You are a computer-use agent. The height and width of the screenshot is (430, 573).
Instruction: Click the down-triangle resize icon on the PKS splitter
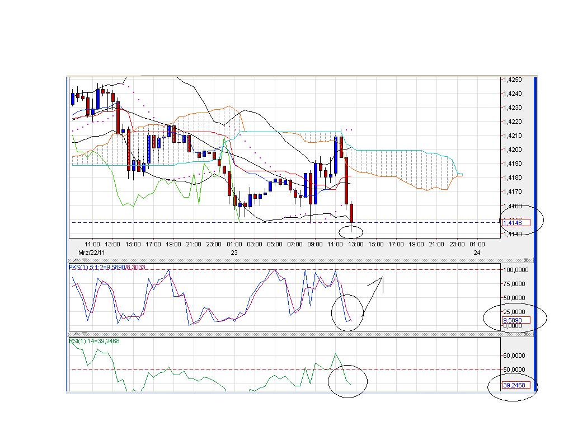pos(83,260)
